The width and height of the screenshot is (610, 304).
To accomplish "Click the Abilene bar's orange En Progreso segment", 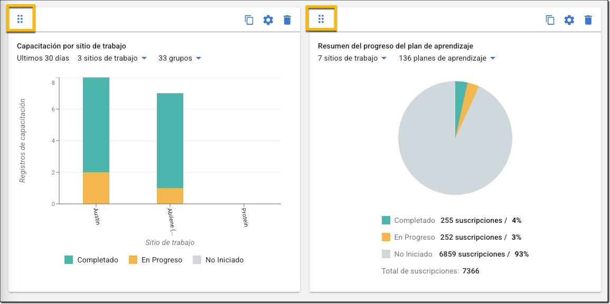I will point(170,195).
